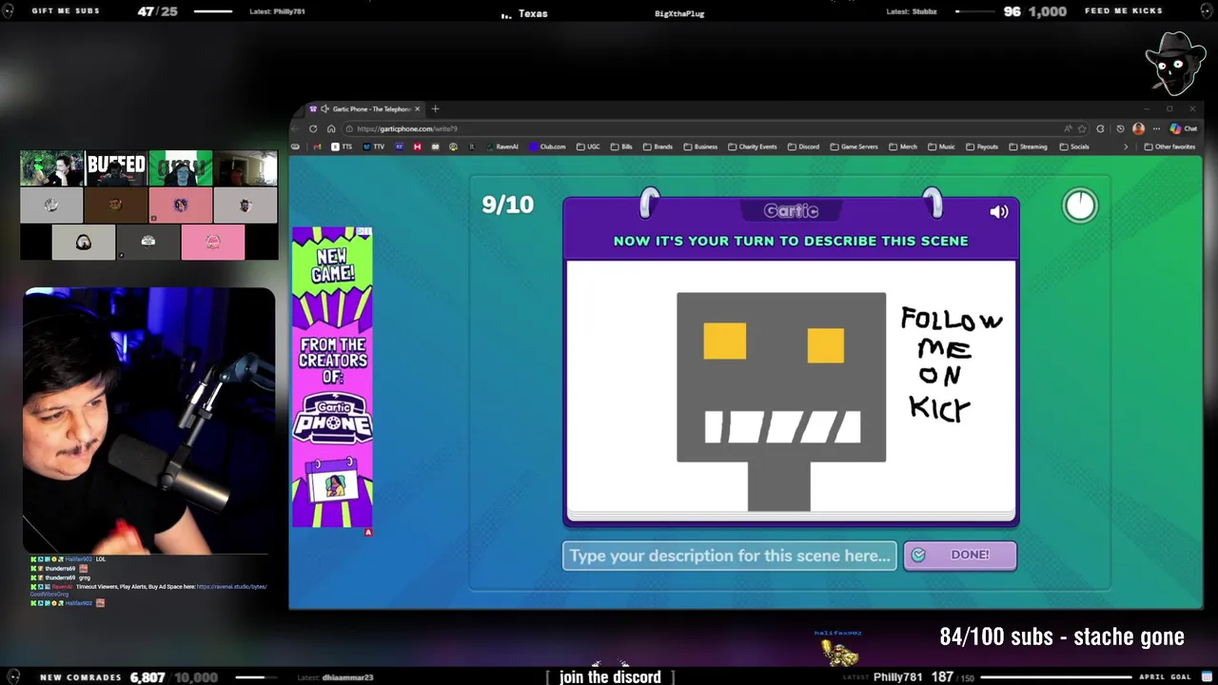Image resolution: width=1218 pixels, height=685 pixels.
Task: Reload the Gartic Phone page
Action: (313, 128)
